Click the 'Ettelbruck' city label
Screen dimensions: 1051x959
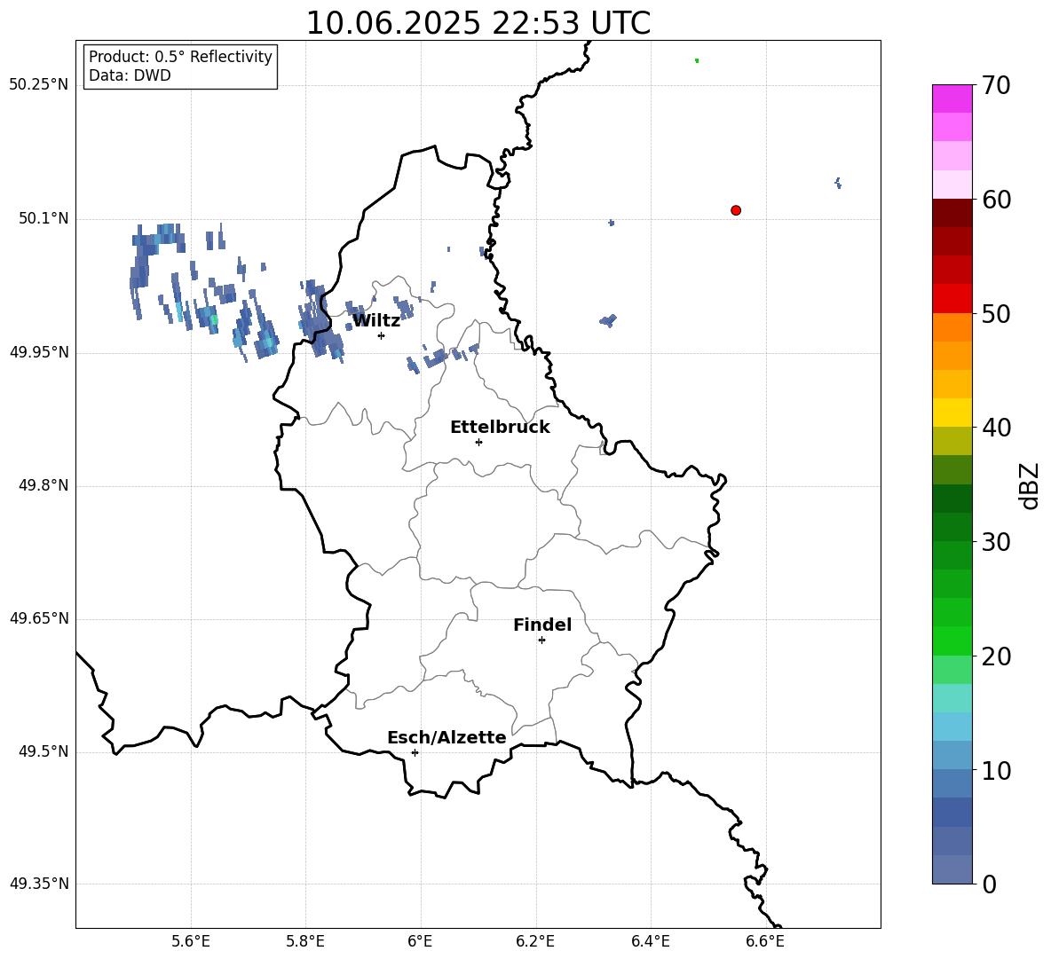[x=500, y=428]
